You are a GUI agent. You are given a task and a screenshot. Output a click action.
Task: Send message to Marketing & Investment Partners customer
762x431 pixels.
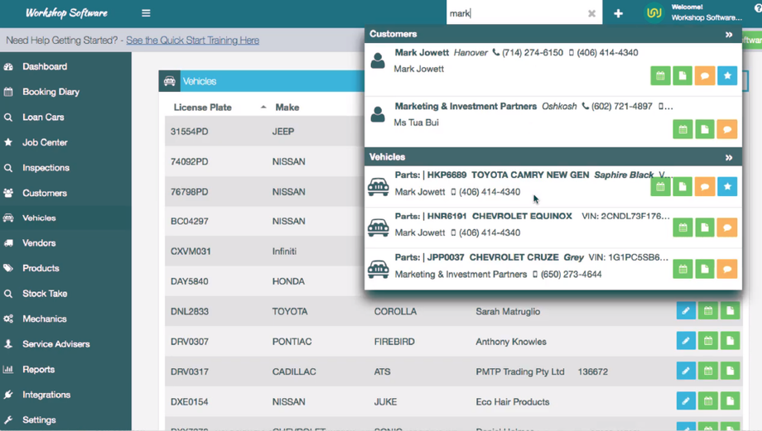(726, 130)
